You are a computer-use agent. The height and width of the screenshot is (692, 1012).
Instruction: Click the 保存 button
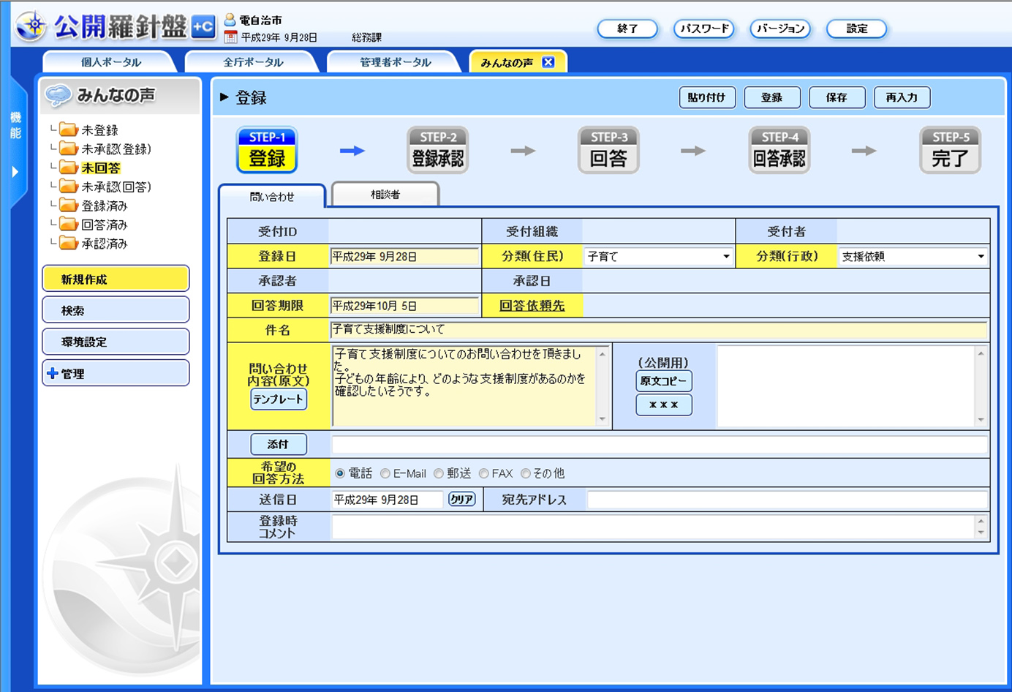pos(837,97)
